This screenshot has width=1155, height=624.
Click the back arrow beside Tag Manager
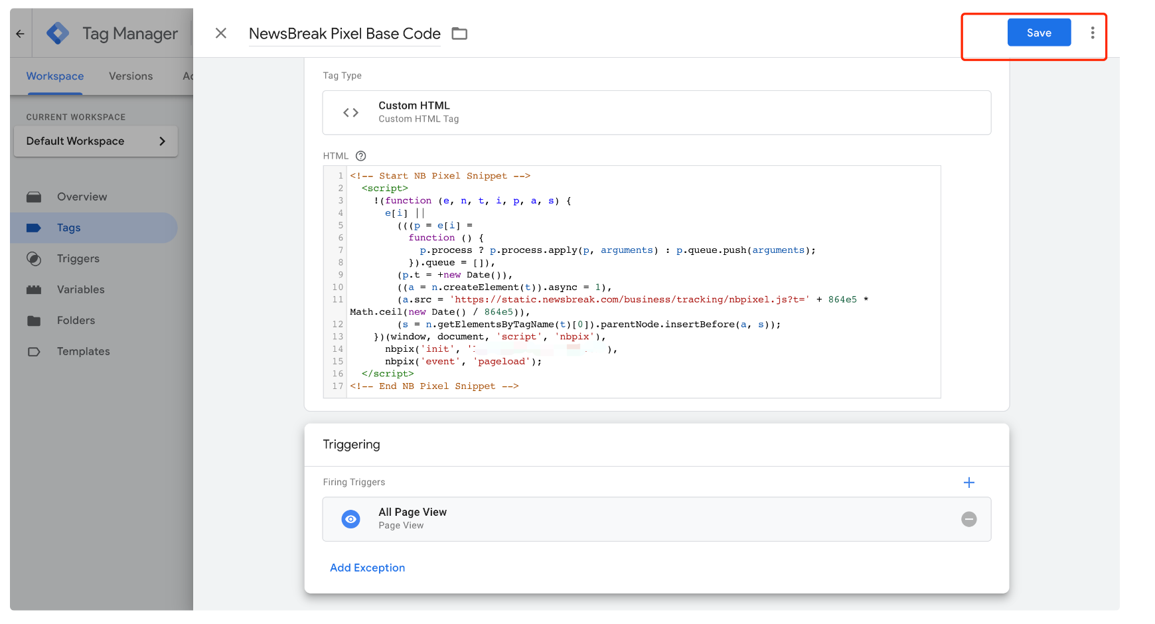tap(20, 33)
